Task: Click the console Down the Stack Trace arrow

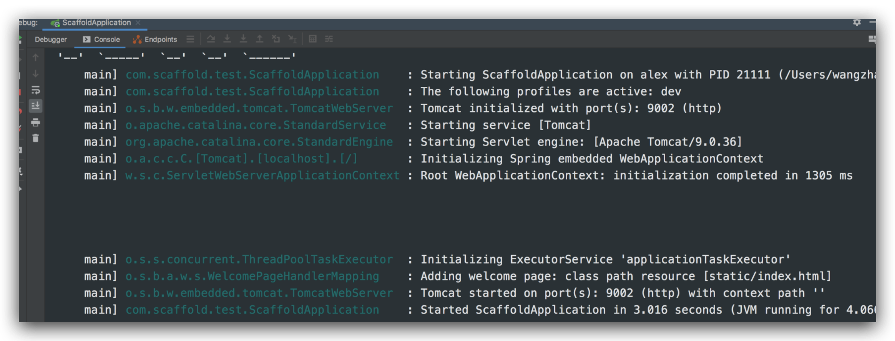Action: coord(35,74)
